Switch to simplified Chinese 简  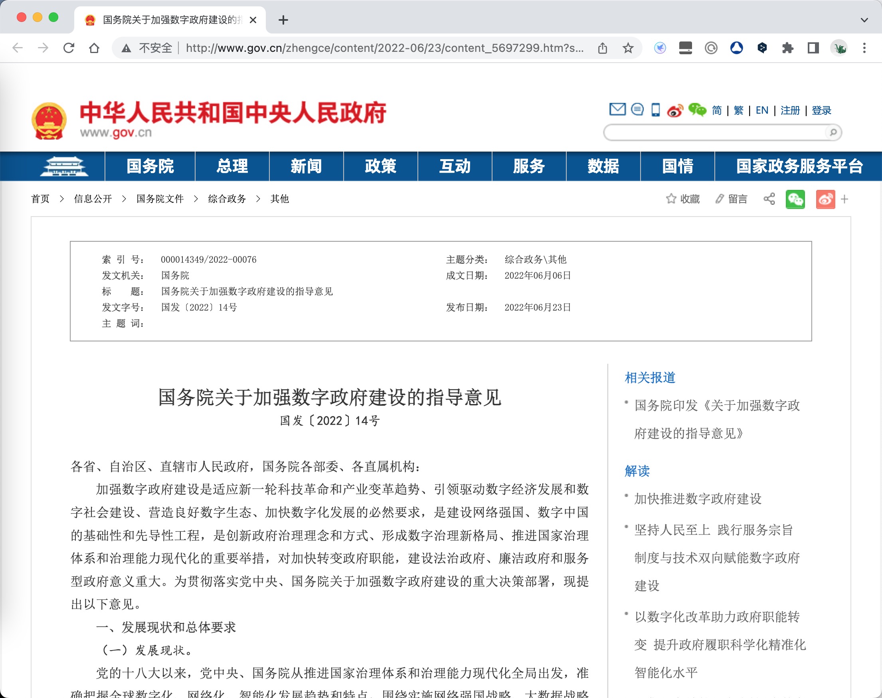[x=717, y=110]
